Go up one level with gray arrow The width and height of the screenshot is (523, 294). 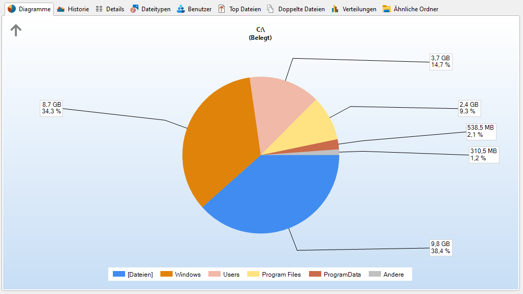[16, 30]
